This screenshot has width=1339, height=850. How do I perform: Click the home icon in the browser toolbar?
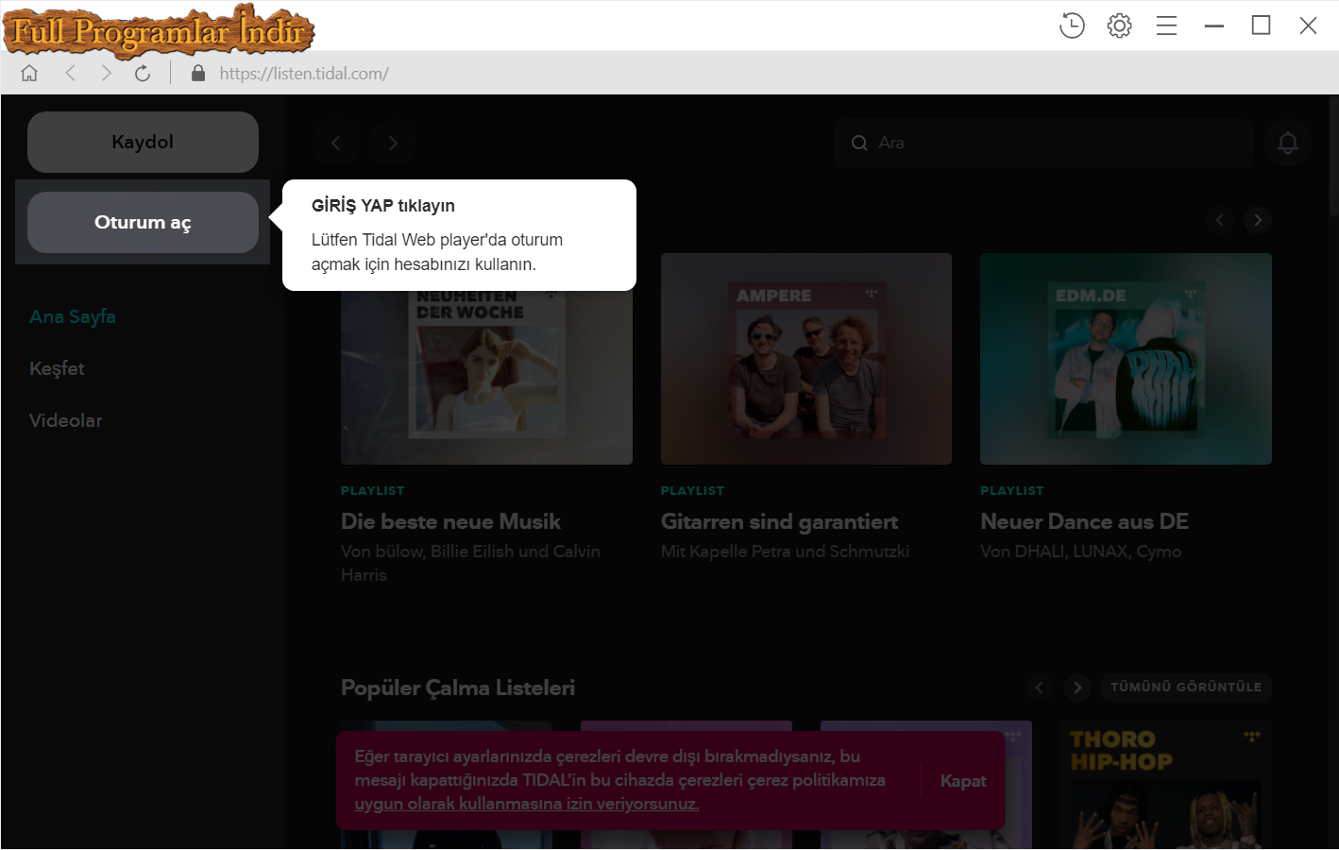point(28,72)
